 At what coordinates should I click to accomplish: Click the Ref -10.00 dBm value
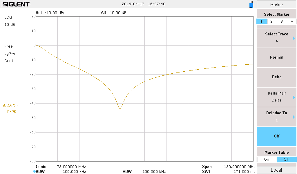pos(55,13)
